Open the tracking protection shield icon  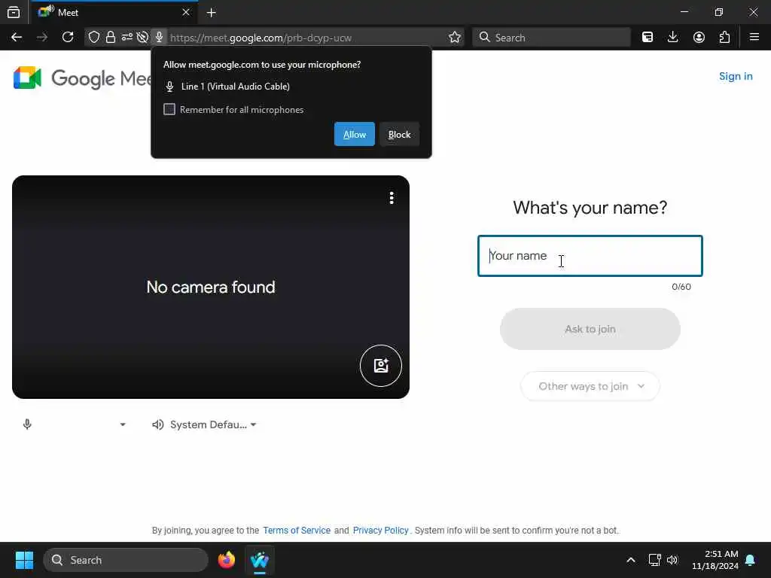point(94,38)
